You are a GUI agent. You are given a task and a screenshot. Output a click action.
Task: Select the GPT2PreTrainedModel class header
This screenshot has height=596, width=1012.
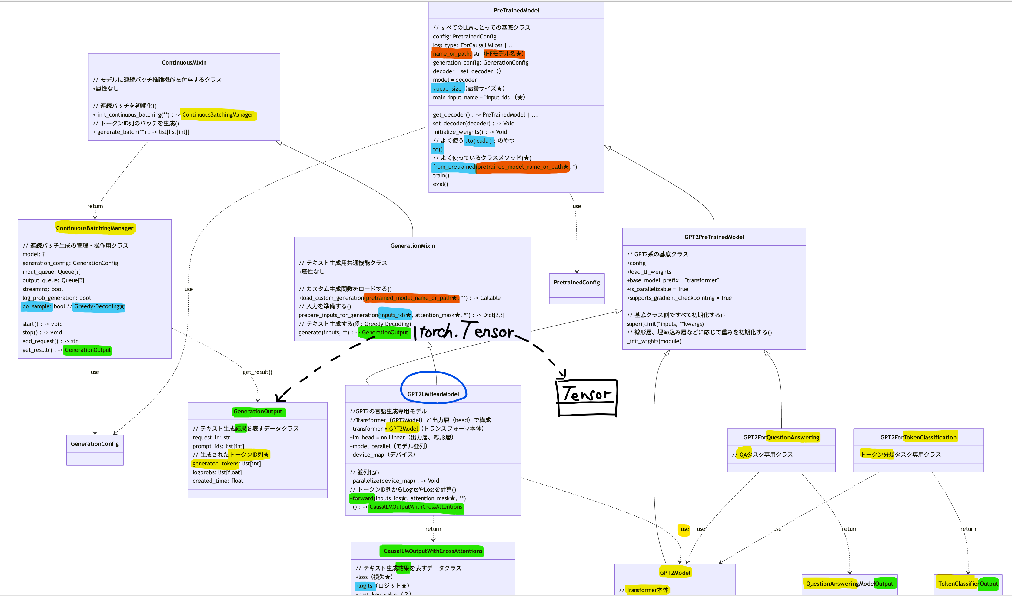[714, 237]
